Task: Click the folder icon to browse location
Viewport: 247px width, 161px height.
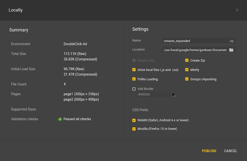Action: (231, 50)
